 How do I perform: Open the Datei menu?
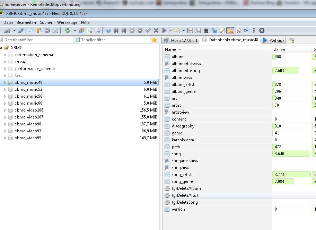point(8,23)
